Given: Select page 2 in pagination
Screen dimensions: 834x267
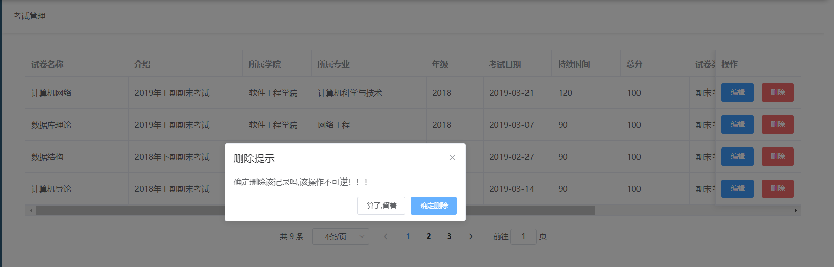Looking at the screenshot, I should tap(429, 236).
